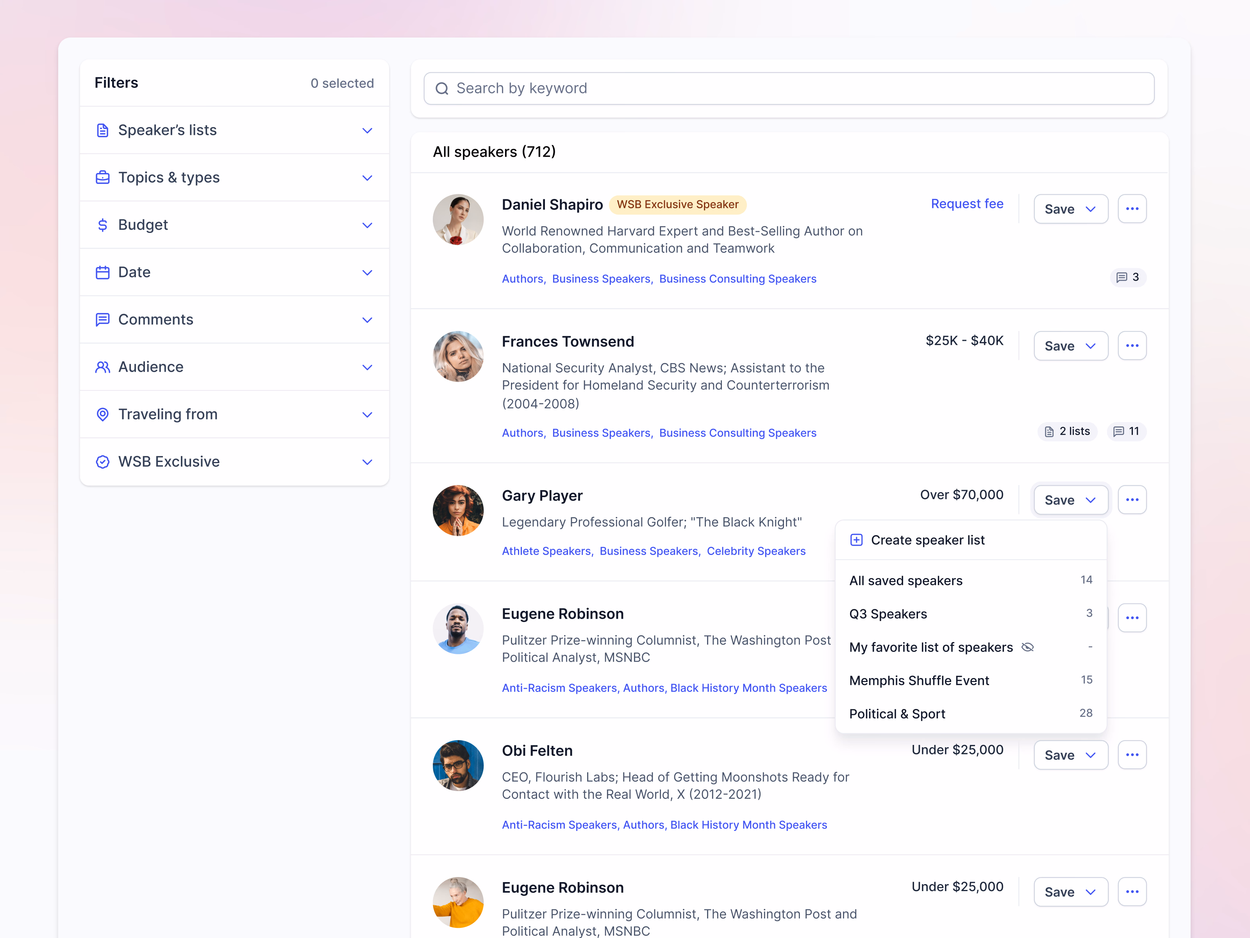Open Frances Townsend's 11 comments badge
The width and height of the screenshot is (1250, 938).
pyautogui.click(x=1126, y=431)
